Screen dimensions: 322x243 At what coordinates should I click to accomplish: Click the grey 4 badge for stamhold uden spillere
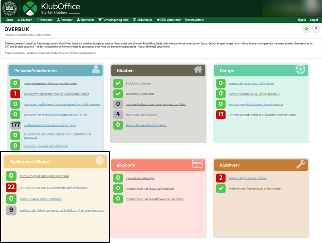[118, 115]
